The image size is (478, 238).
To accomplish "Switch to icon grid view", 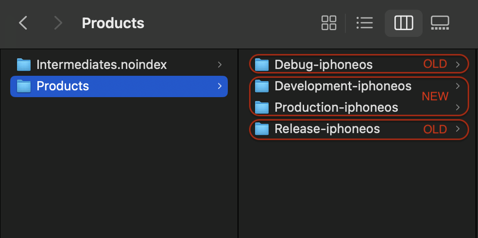I will point(329,23).
